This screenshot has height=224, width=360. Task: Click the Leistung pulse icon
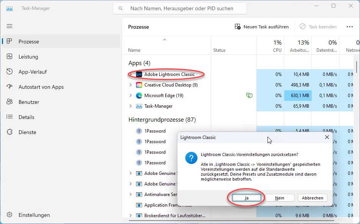click(x=9, y=56)
